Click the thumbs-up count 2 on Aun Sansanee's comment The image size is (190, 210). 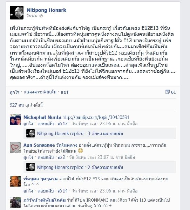coord(62,157)
